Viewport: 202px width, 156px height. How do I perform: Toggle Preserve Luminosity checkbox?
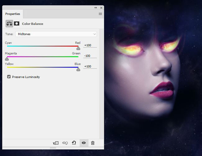9,77
